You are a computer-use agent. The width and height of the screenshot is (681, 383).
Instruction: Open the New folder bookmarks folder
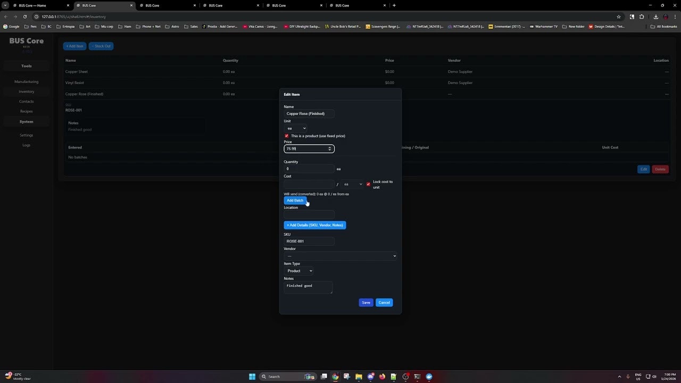(x=574, y=27)
